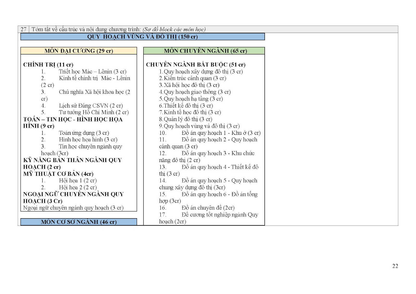Viewport: 416px width, 294px height.
Task: Select 'Tư tưởng Hồ Chí Minh (2 cr)' line
Action: (x=94, y=112)
